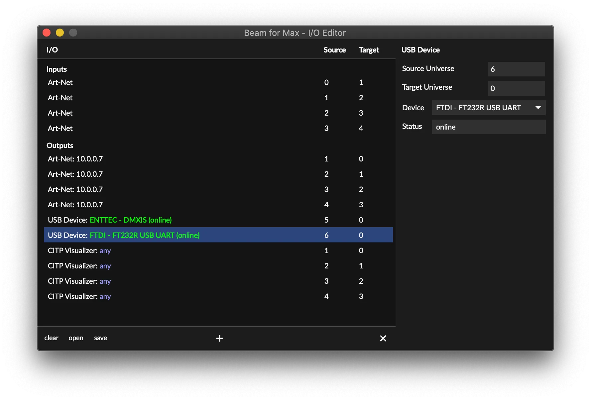This screenshot has width=591, height=400.
Task: Click the Target column header
Action: (x=369, y=50)
